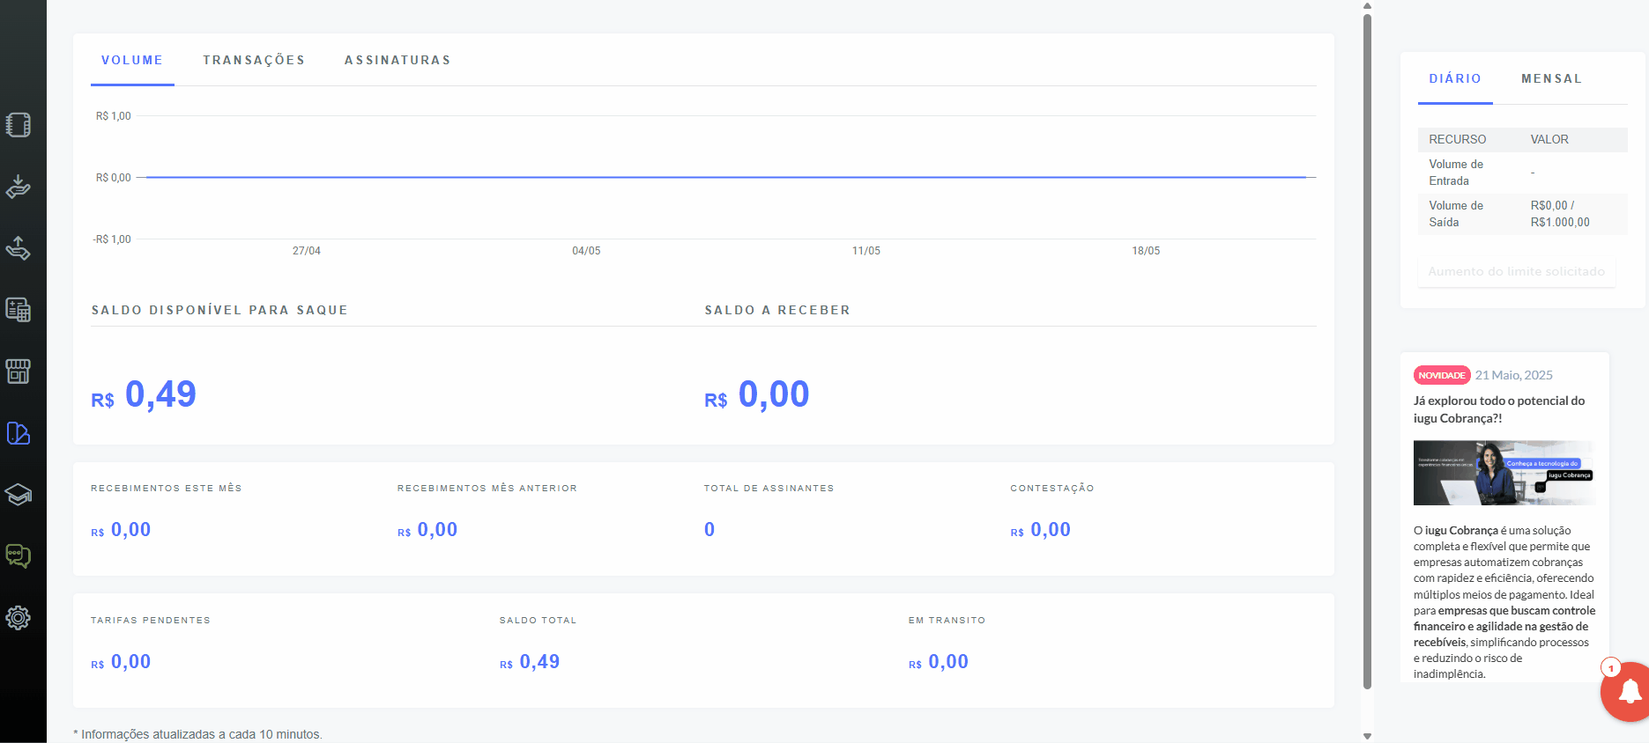Select the blue dashboard report sidebar icon

19,433
